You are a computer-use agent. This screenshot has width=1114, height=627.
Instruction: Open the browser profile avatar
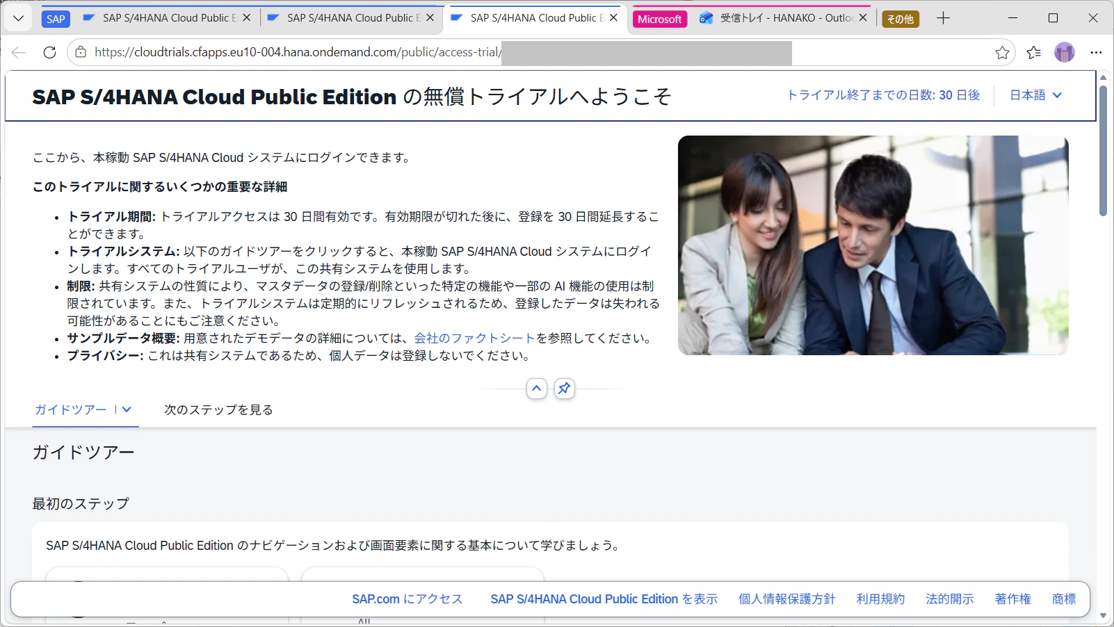[1065, 52]
